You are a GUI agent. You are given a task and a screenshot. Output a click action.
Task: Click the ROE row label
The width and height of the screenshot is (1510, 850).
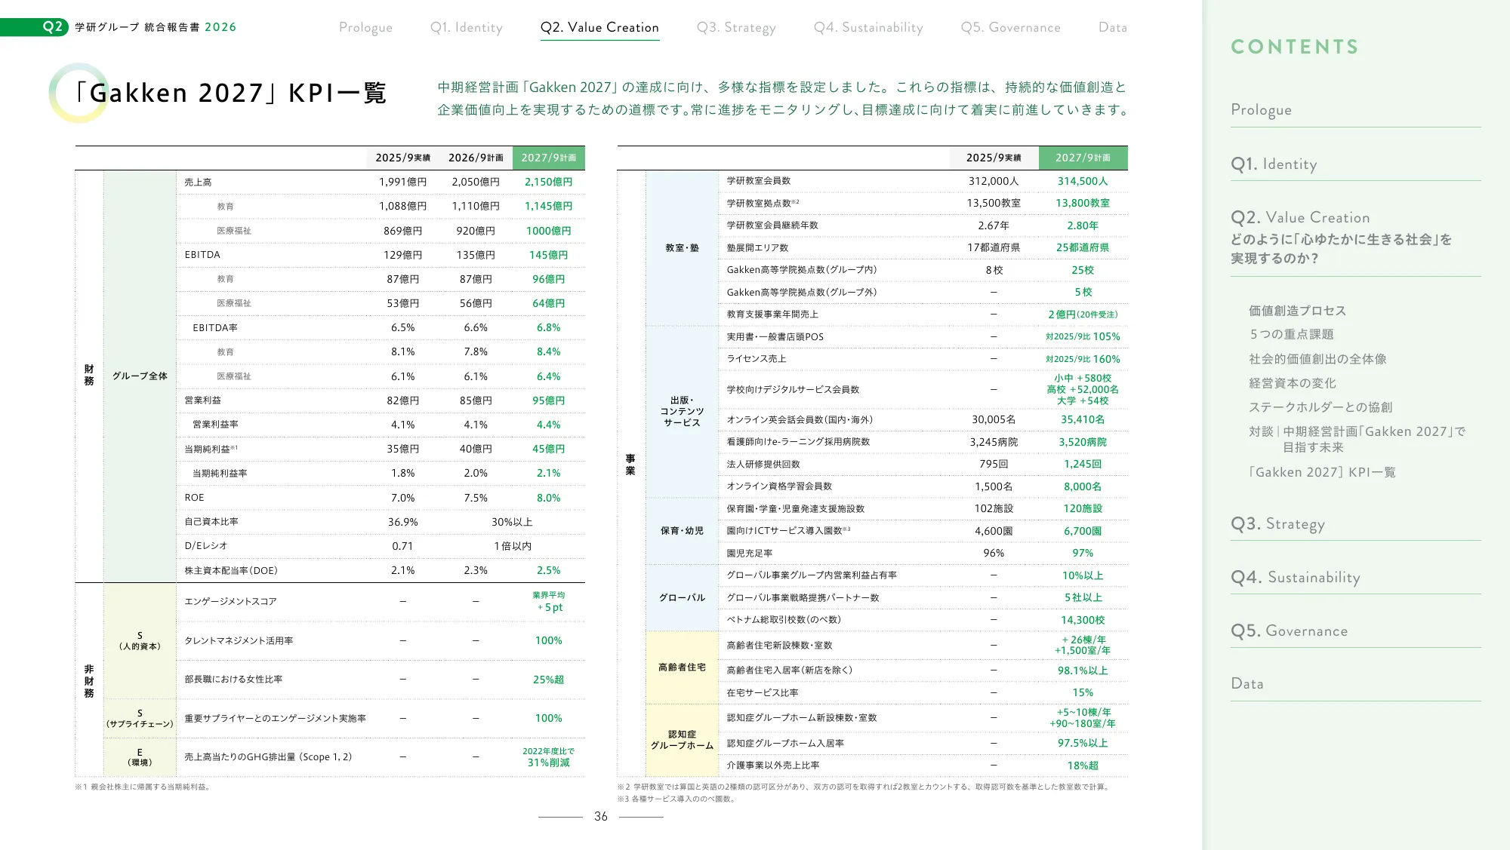[194, 498]
